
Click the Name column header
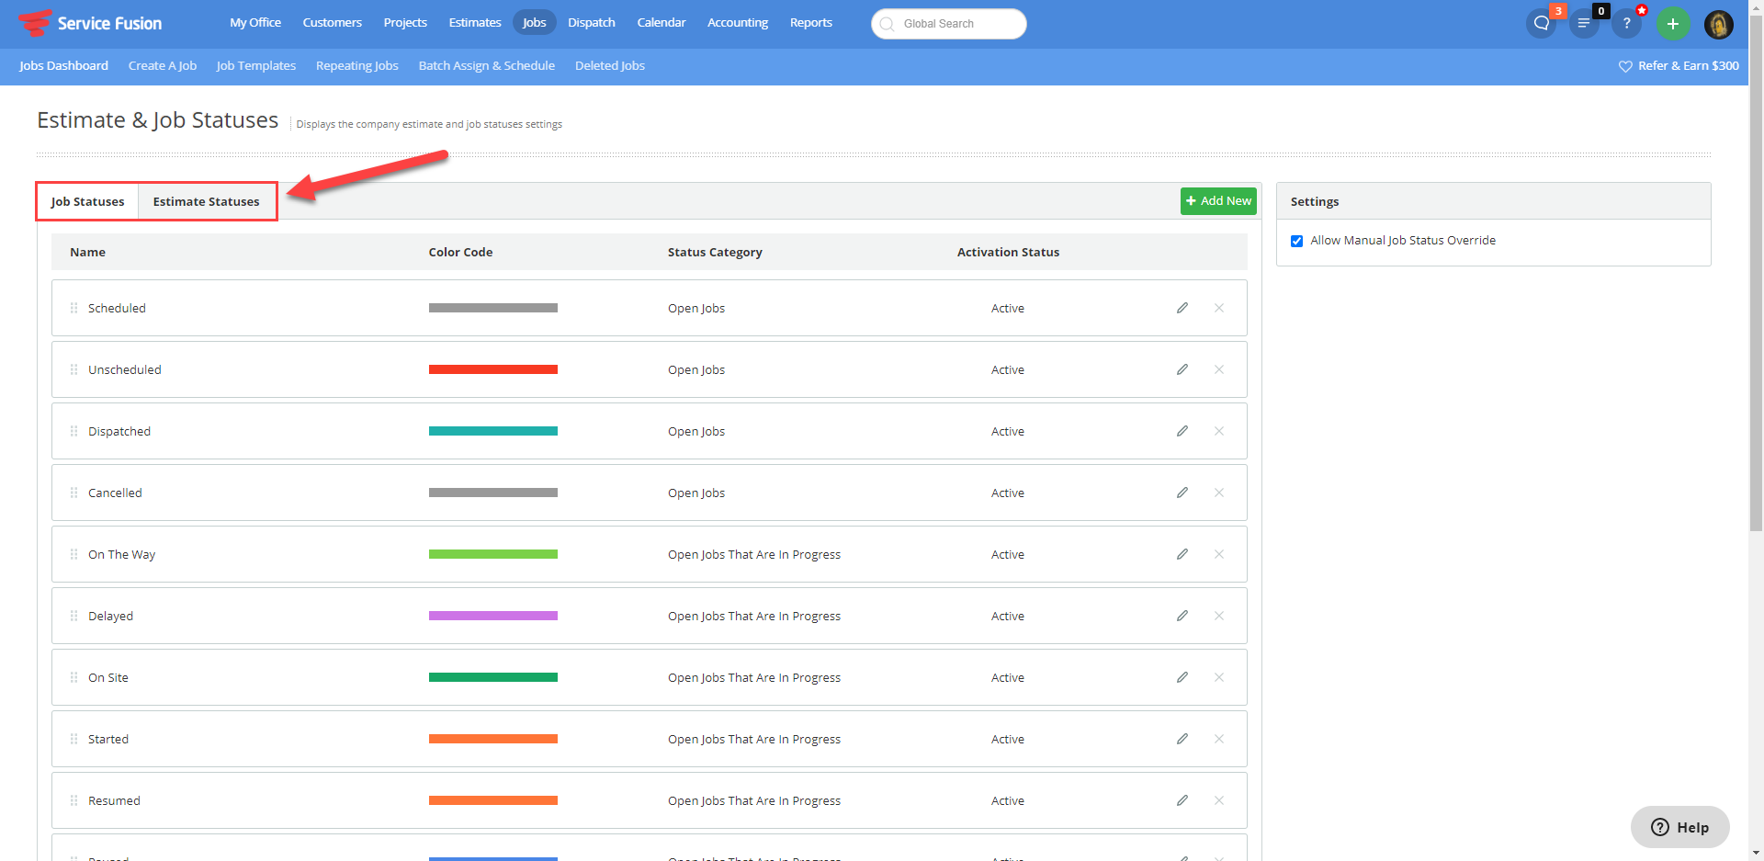(88, 252)
